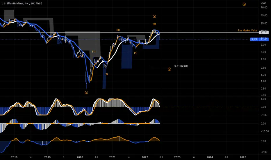Viewport: 271px width, 160px height.
Task: Click the -10.00 histogram axis value
Action: pyautogui.click(x=265, y=131)
